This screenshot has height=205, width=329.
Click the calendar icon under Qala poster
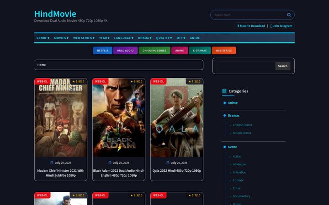tap(168, 163)
